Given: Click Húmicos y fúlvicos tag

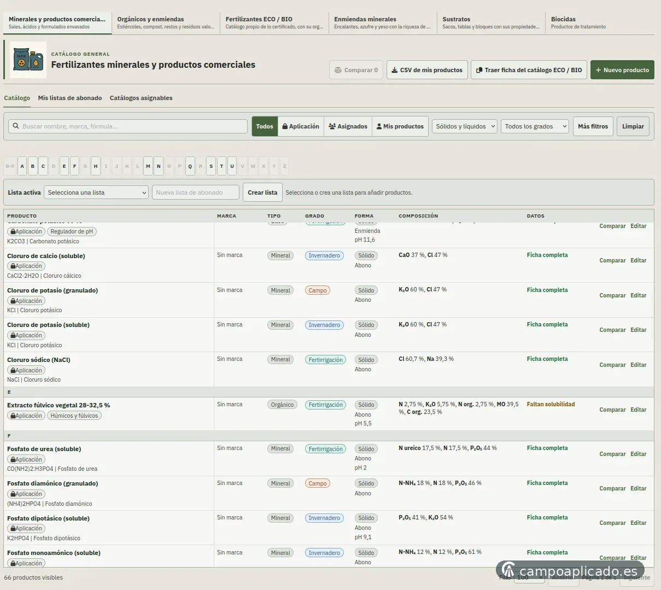Looking at the screenshot, I should [x=74, y=416].
